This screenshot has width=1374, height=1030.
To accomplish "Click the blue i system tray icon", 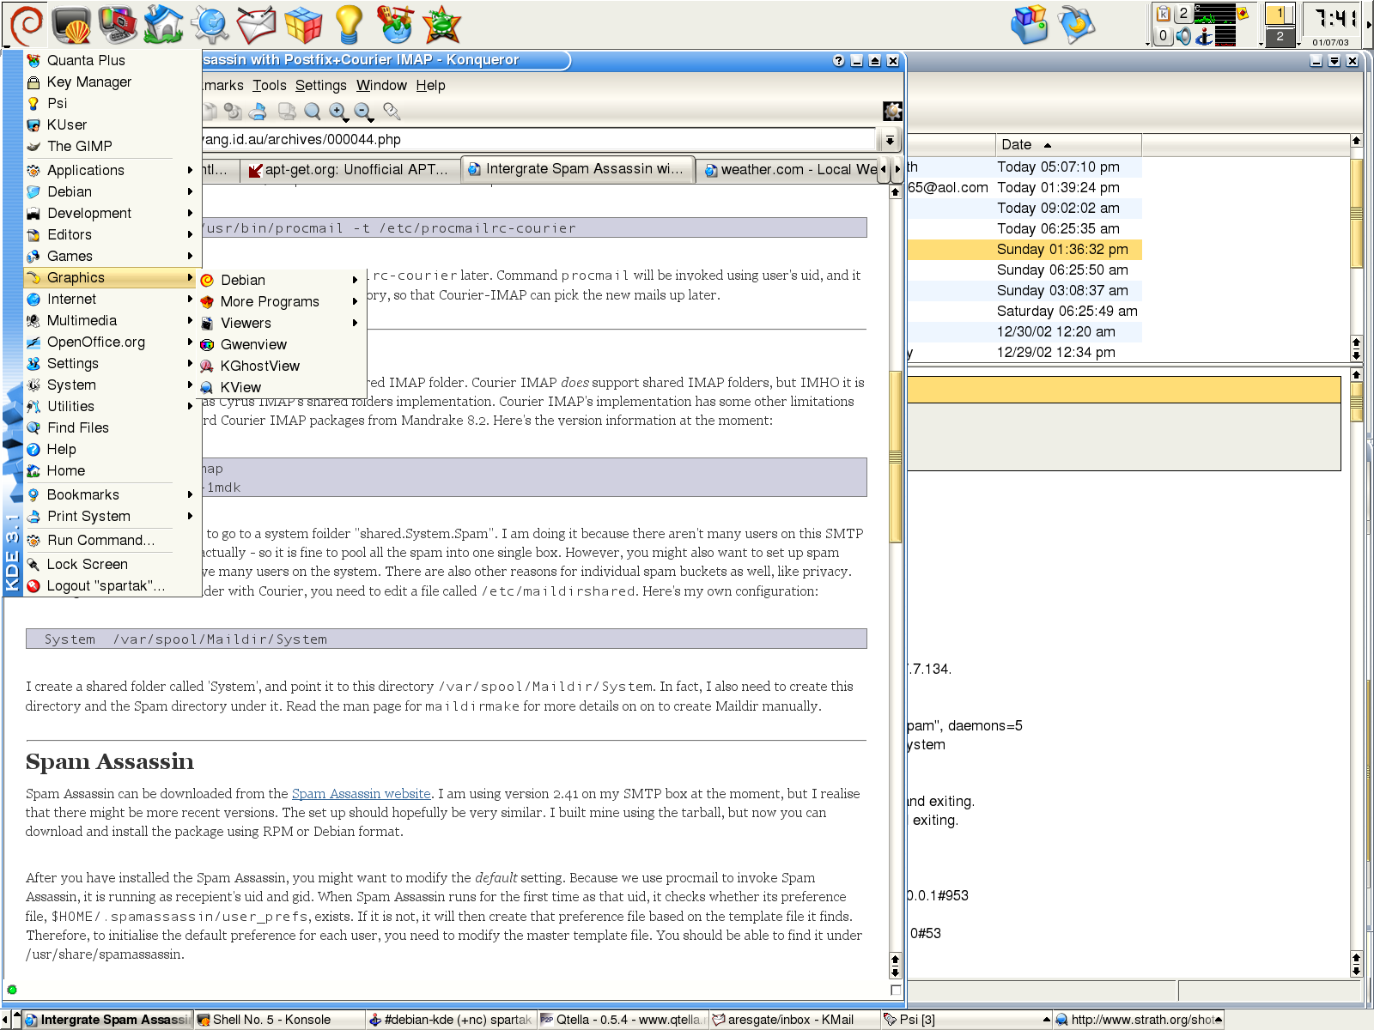I will pos(1204,36).
